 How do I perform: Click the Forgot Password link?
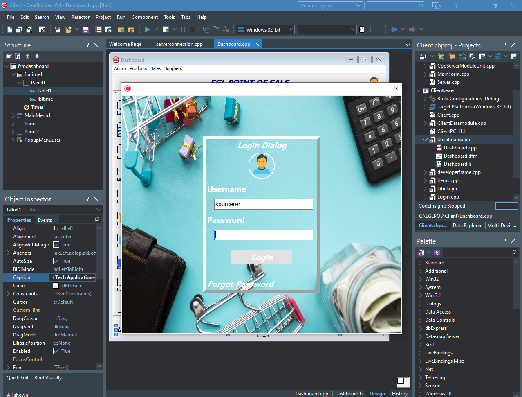pos(241,284)
